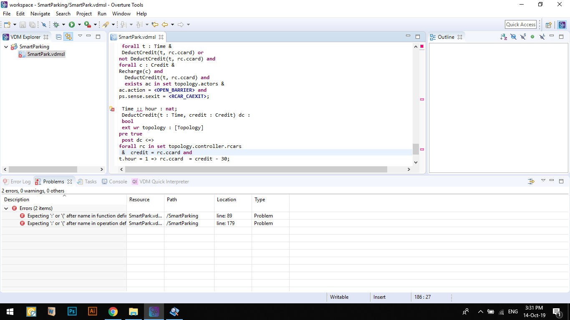Click the error marker beside Time line
The image size is (570, 320).
pos(112,109)
